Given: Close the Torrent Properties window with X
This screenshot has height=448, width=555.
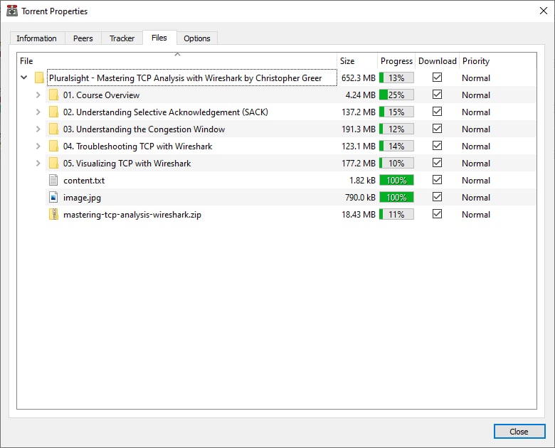Looking at the screenshot, I should (x=544, y=11).
